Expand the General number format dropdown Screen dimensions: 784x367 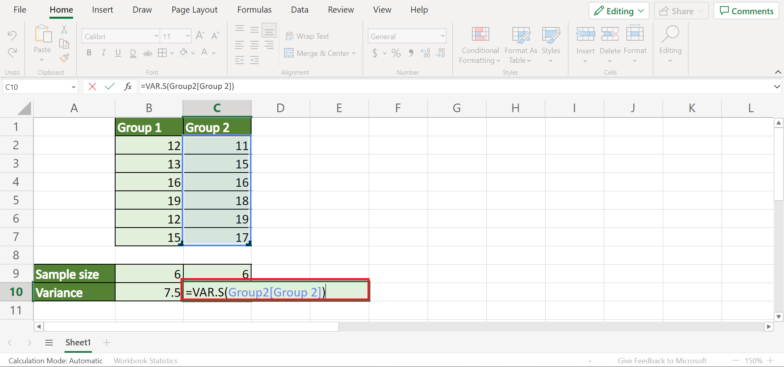tap(442, 36)
